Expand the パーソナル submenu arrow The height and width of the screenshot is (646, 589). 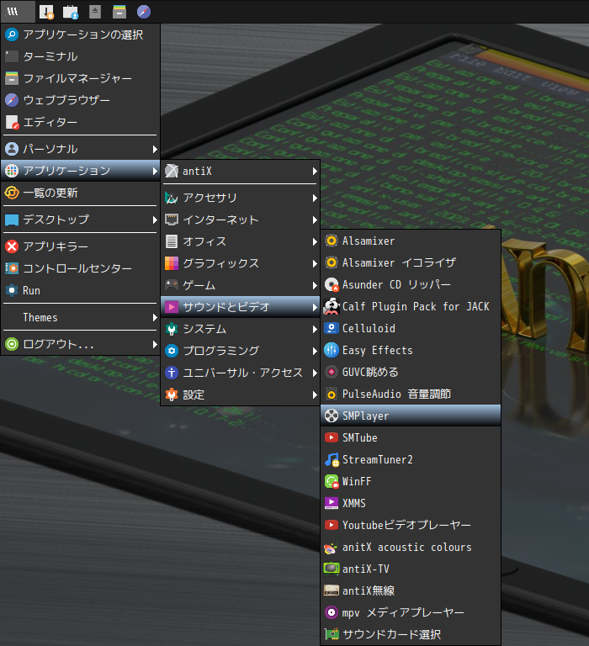coord(155,149)
